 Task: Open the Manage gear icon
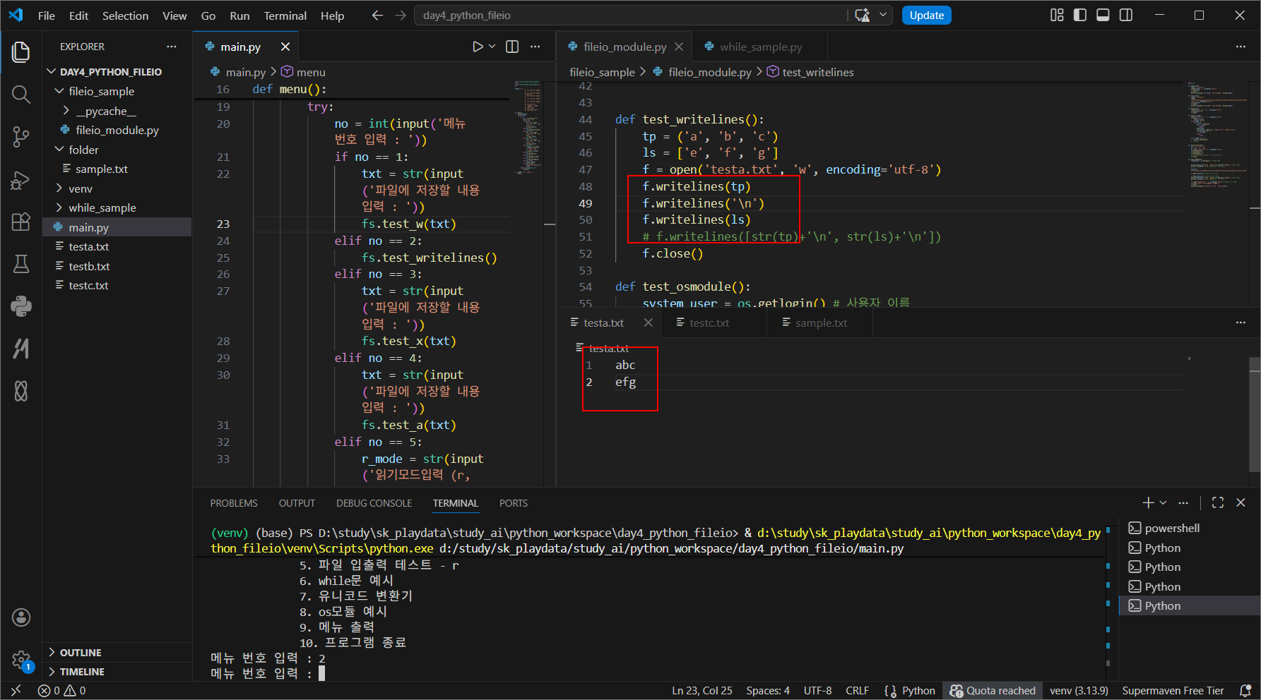coord(21,660)
